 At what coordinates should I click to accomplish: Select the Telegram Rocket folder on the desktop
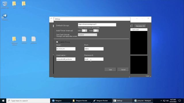click(14, 41)
